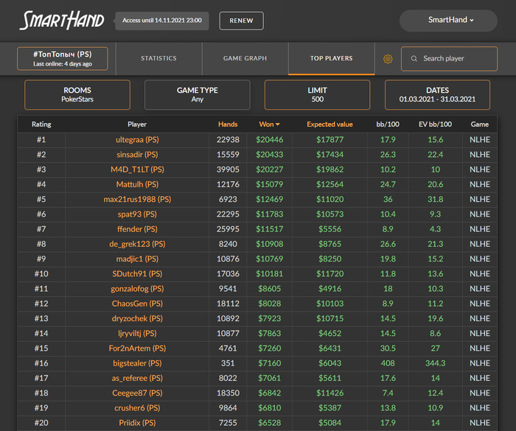Screen dimensions: 516x431
Task: Open player Priidix (PS)
Action: (x=137, y=423)
